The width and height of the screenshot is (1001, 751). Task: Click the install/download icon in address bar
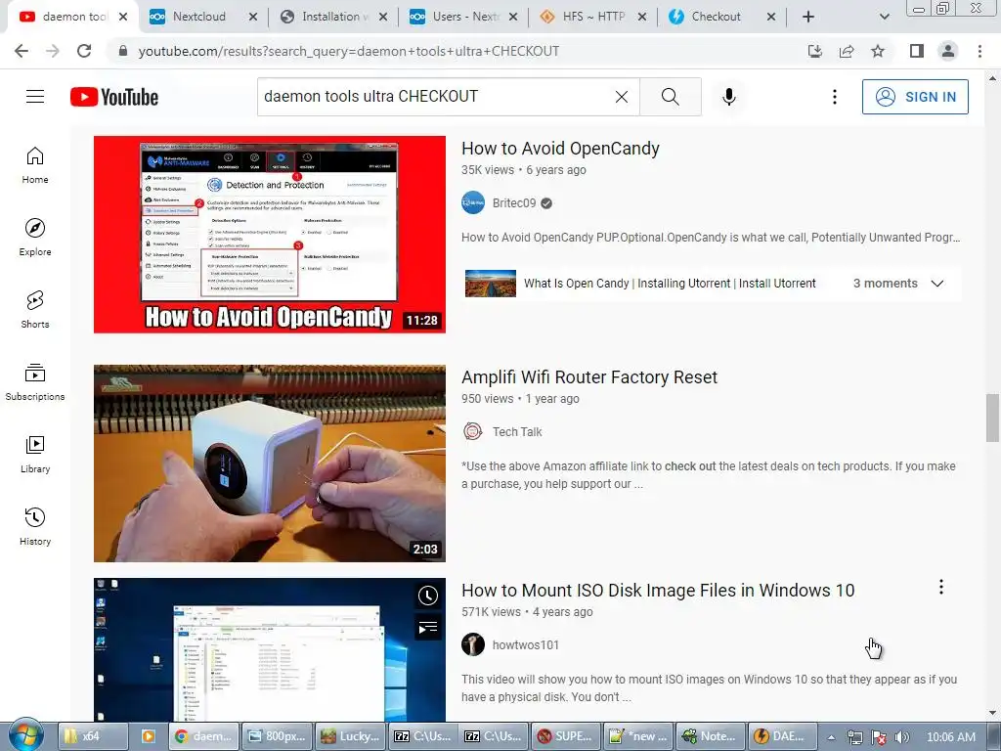click(x=815, y=51)
